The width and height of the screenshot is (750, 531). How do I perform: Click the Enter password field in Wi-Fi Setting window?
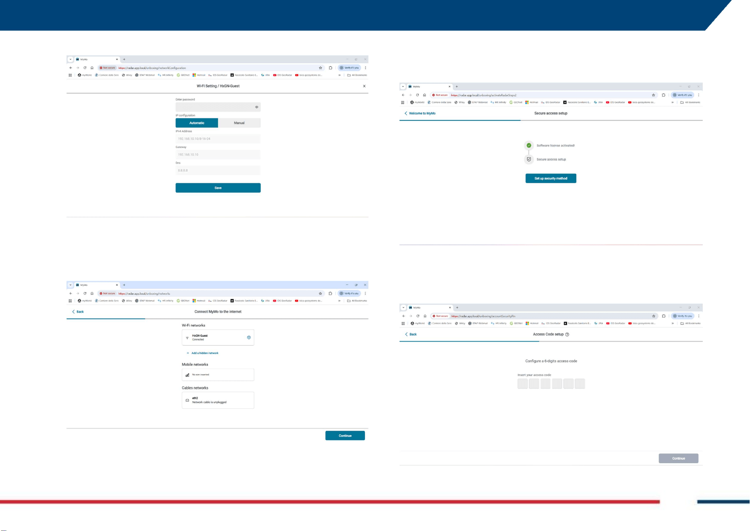click(218, 107)
